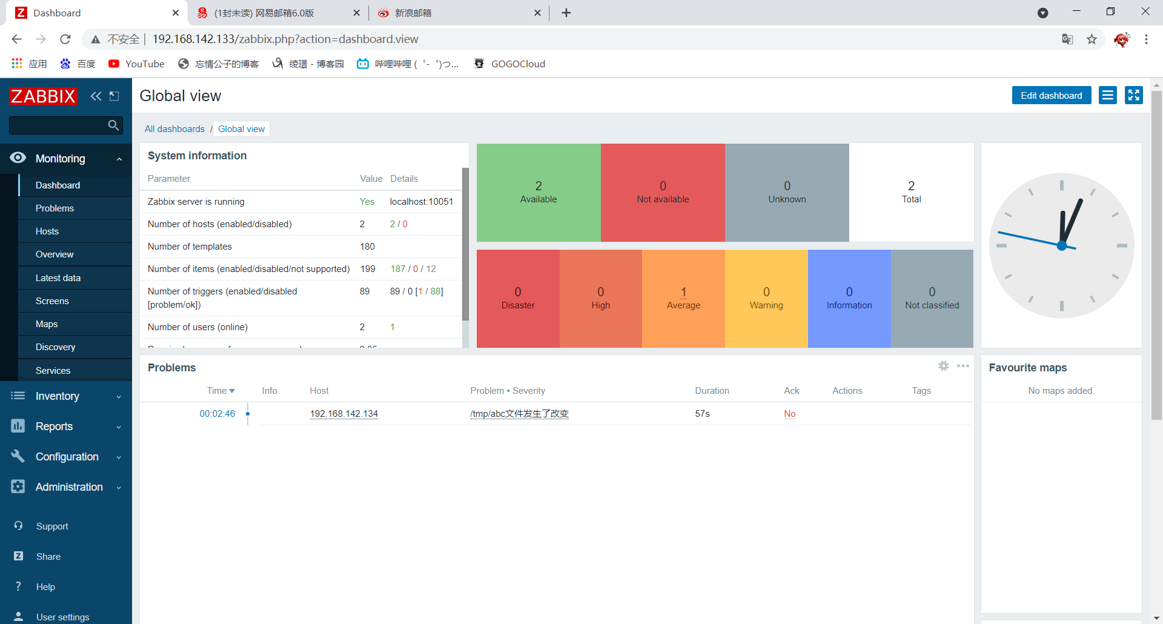This screenshot has width=1163, height=624.
Task: Open Hosts menu item
Action: (x=75, y=231)
